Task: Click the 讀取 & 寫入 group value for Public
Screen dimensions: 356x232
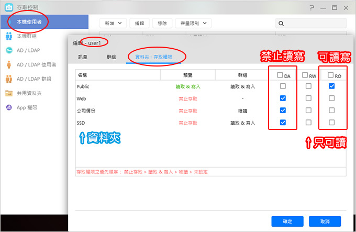Action: [243, 86]
